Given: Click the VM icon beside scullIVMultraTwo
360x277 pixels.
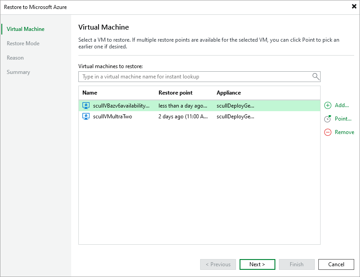Looking at the screenshot, I should [x=86, y=117].
